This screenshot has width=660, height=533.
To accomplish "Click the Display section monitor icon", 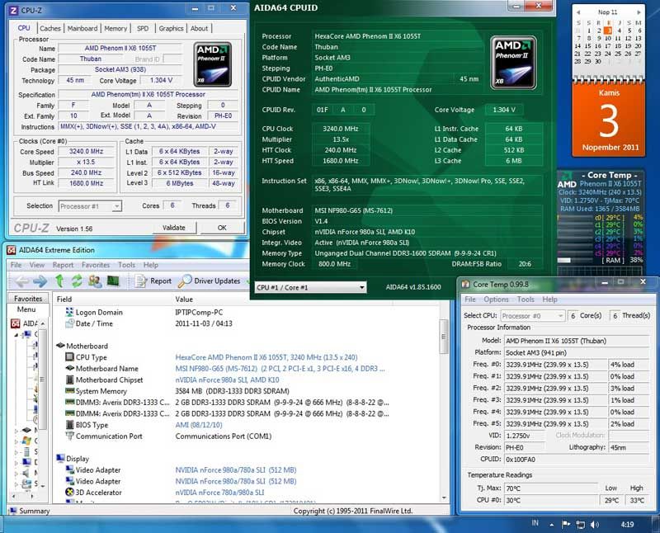I will pos(60,459).
